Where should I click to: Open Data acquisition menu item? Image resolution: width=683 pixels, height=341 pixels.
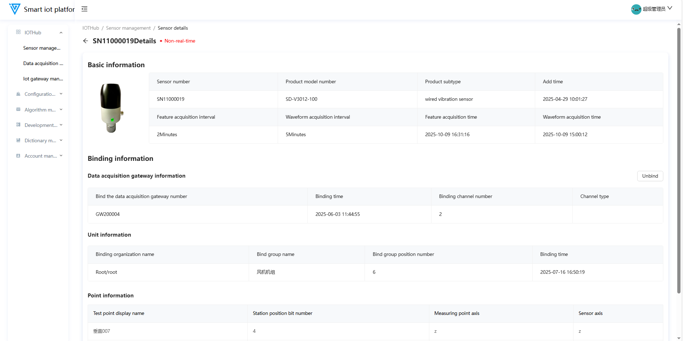click(x=43, y=63)
